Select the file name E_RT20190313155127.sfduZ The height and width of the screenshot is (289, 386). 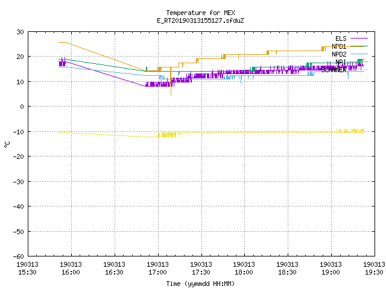coord(200,20)
